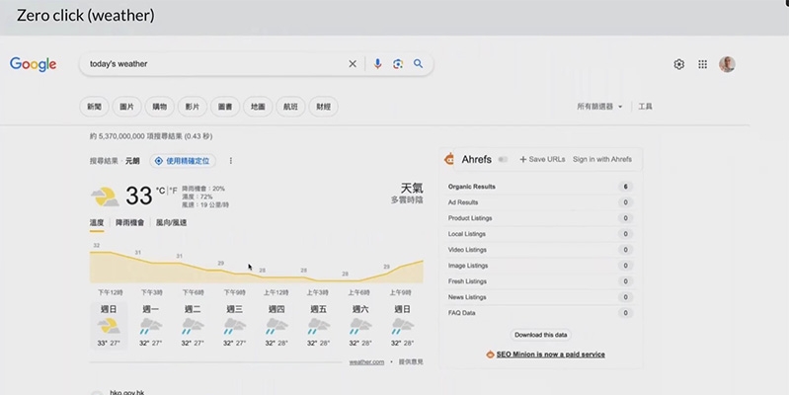790x395 pixels.
Task: Click into the search box text
Action: click(118, 64)
